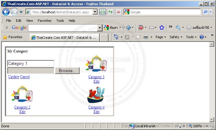Screen dimensions: 216x130
Task: Click the Update link
Action: [x=14, y=77]
